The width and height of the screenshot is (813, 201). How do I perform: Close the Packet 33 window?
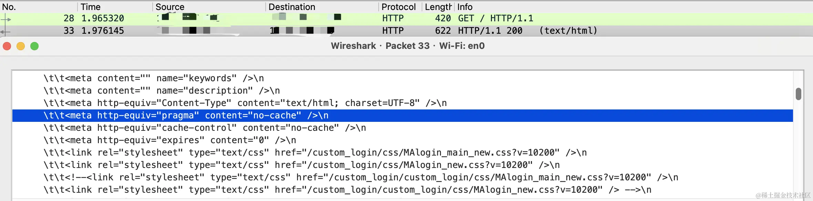[x=7, y=46]
